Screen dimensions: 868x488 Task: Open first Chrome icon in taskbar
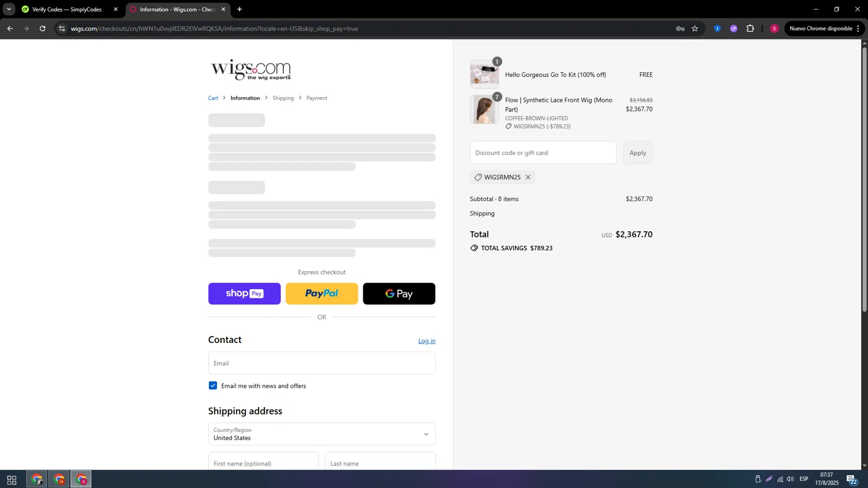point(37,479)
